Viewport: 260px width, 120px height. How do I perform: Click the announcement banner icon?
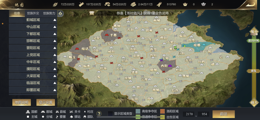92,13
